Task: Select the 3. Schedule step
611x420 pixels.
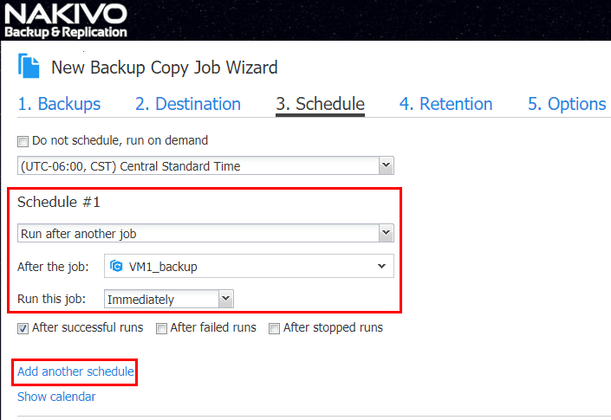Action: point(321,104)
